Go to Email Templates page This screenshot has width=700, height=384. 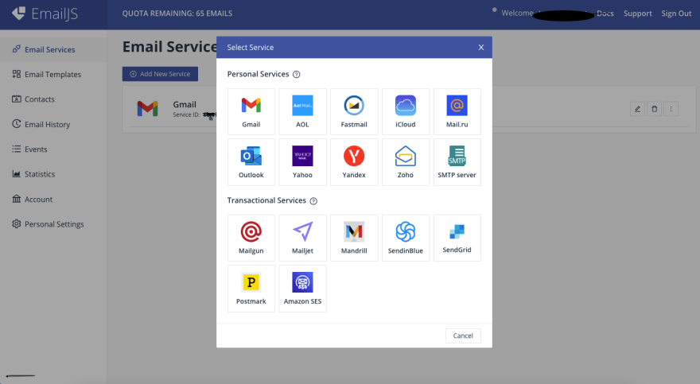53,75
